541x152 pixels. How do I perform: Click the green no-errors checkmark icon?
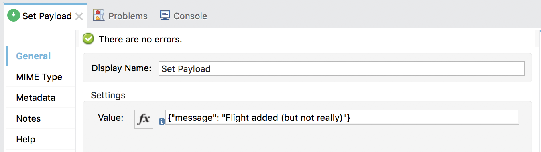pos(88,39)
